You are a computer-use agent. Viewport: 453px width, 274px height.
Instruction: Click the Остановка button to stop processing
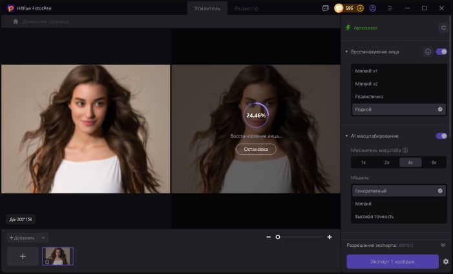tap(255, 149)
